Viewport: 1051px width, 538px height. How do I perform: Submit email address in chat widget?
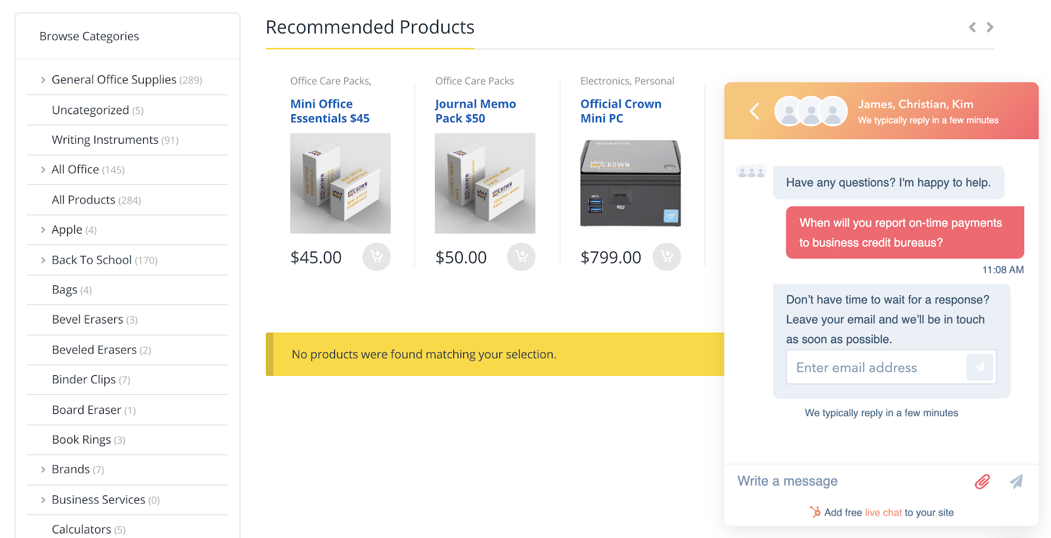pyautogui.click(x=979, y=367)
